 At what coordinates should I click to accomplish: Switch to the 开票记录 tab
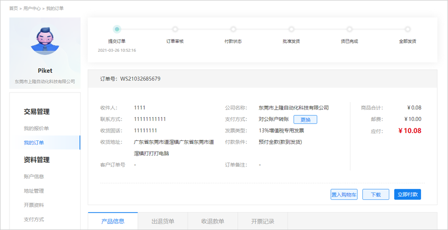(263, 221)
